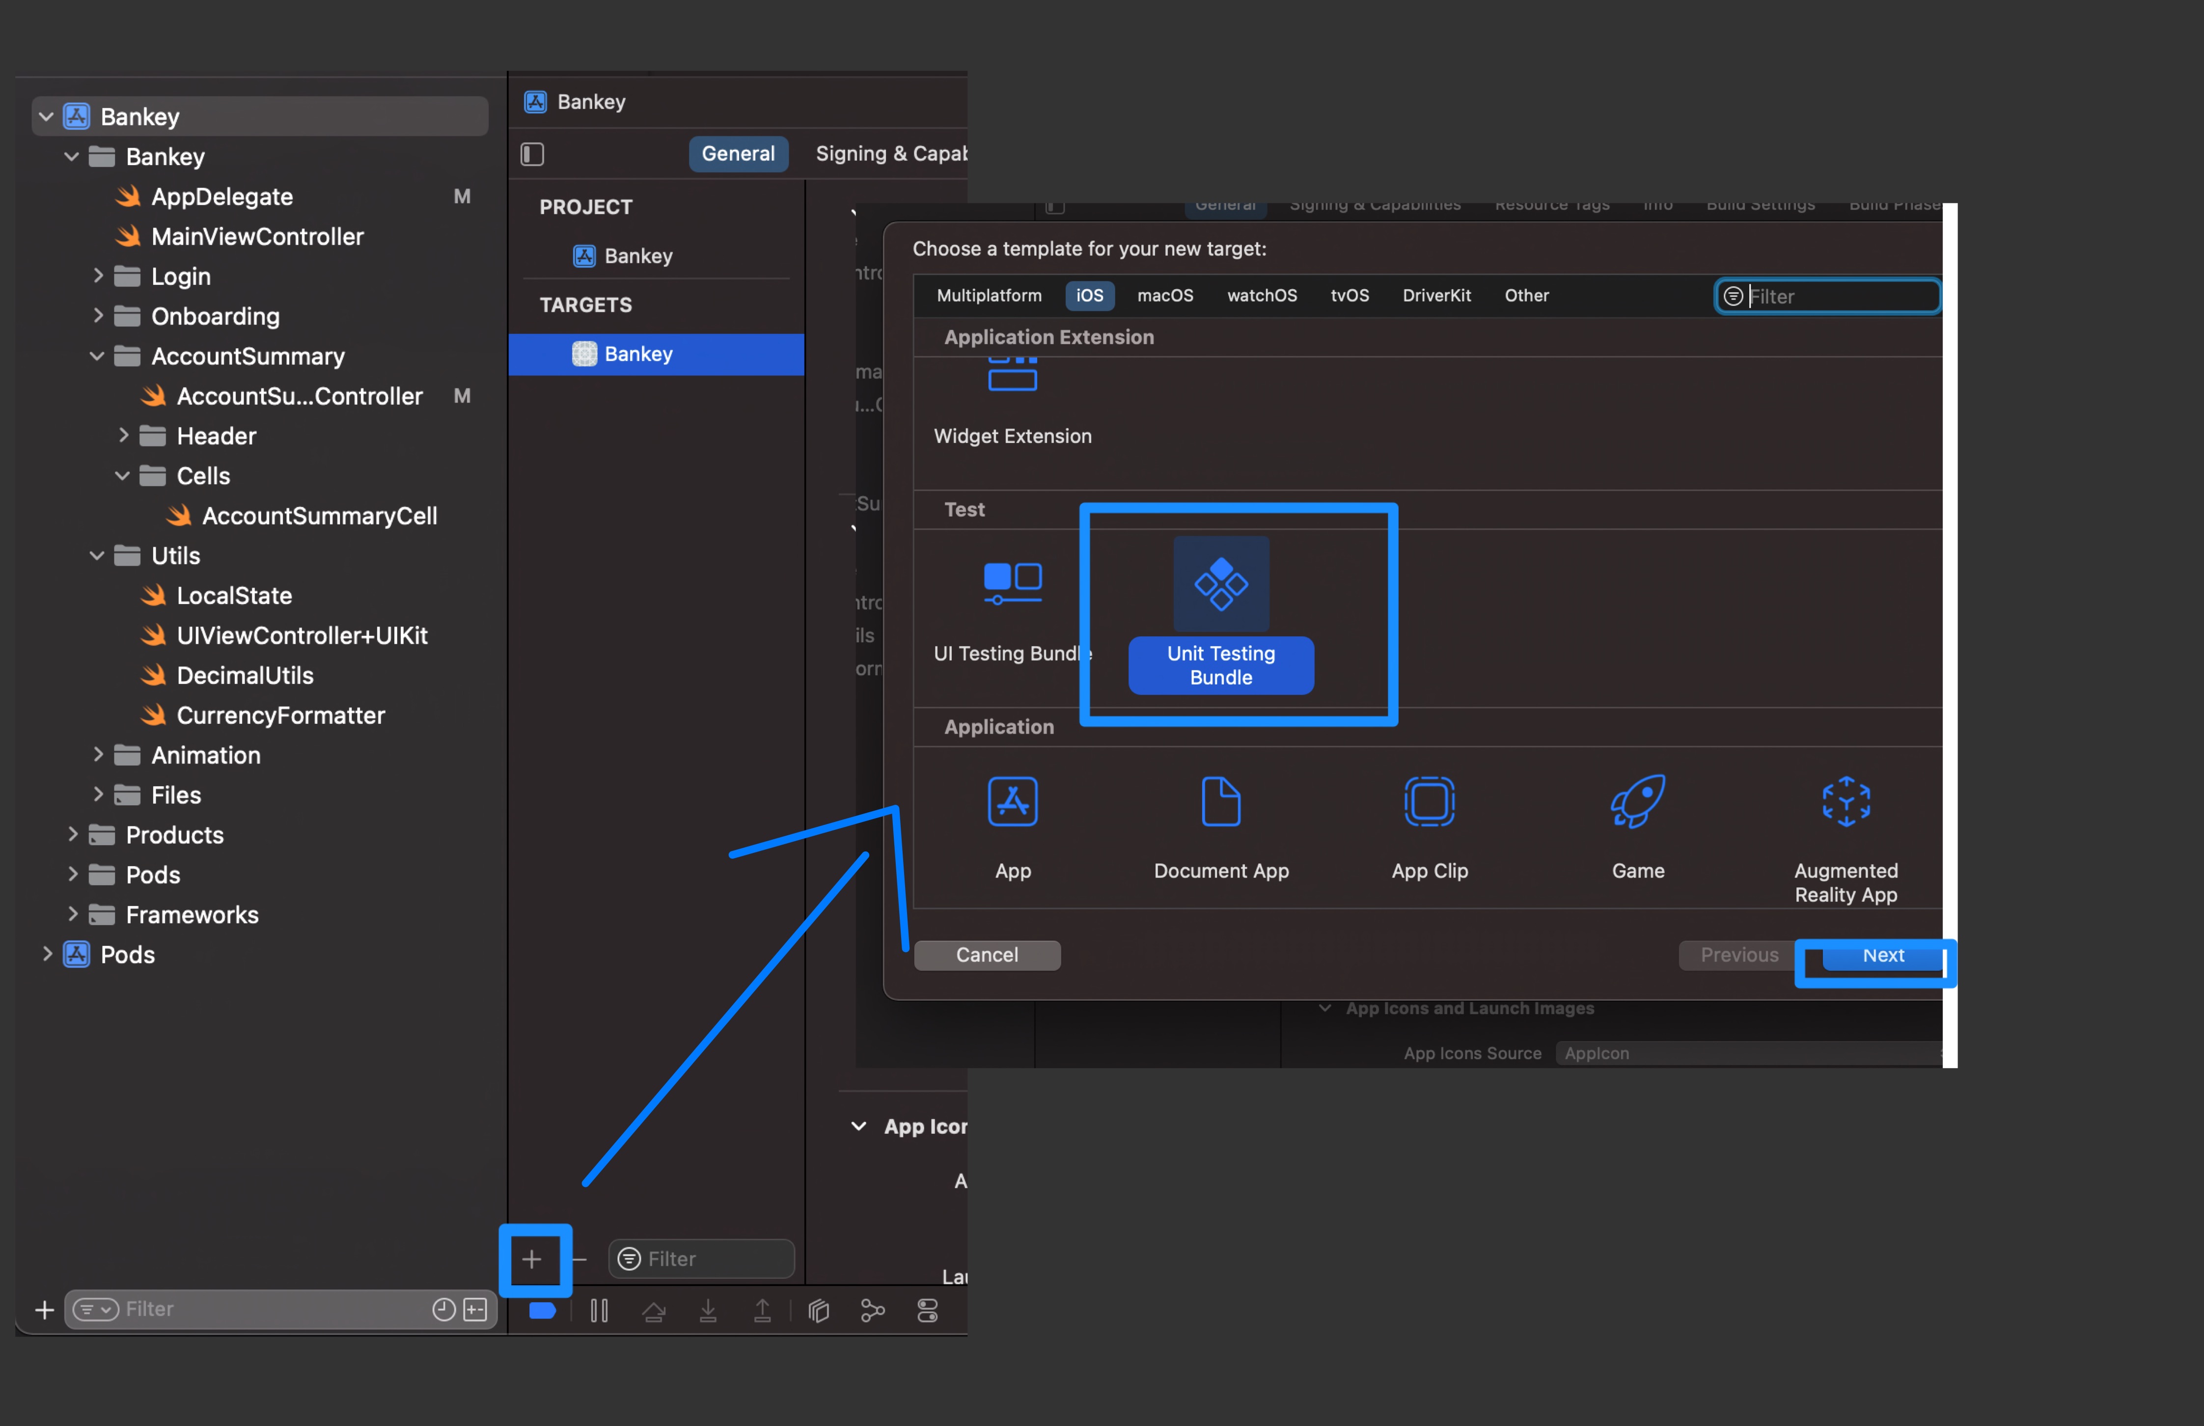Remove target with the minus button
Image resolution: width=2204 pixels, height=1426 pixels.
coord(579,1259)
